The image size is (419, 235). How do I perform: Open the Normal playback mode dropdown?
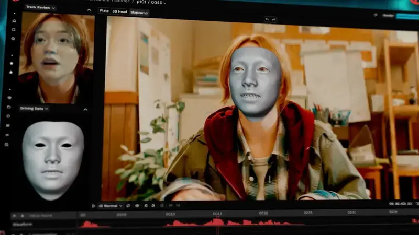pos(111,206)
